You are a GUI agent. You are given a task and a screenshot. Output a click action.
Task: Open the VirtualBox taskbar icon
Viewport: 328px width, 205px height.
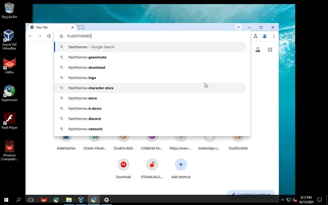tap(81, 200)
